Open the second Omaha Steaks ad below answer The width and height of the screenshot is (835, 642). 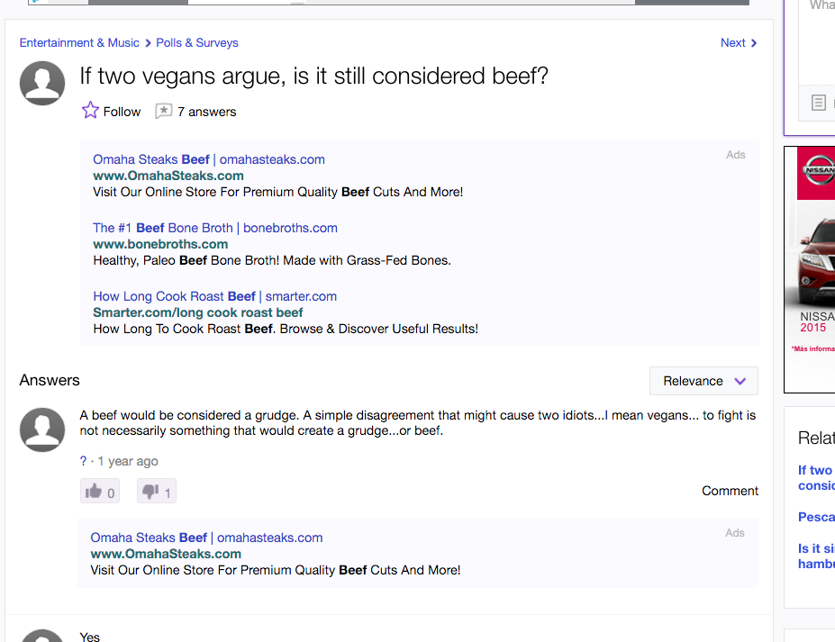coord(206,538)
